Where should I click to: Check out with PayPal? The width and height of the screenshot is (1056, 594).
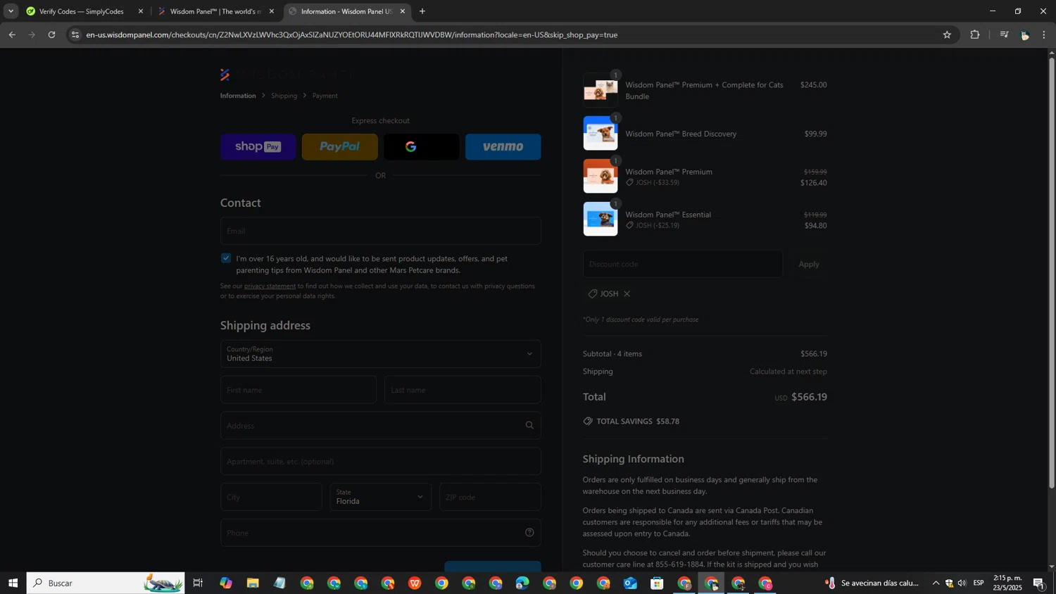340,147
